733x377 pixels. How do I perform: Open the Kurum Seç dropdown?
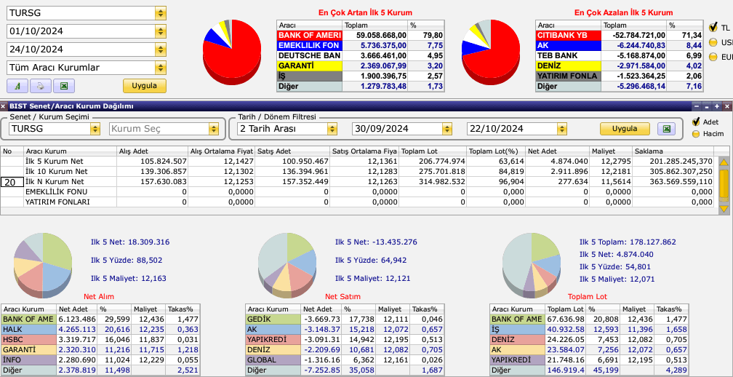(x=214, y=129)
